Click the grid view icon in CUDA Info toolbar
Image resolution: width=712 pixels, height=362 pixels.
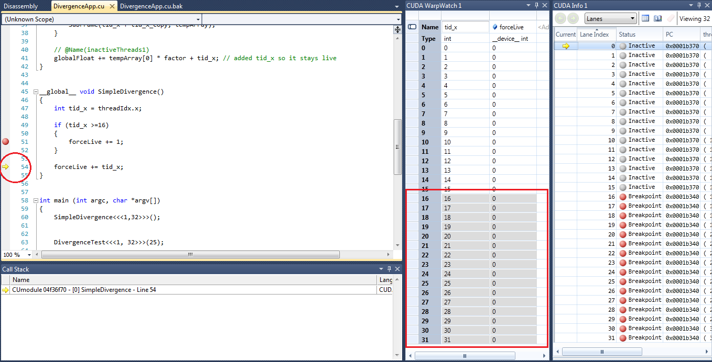tap(645, 18)
